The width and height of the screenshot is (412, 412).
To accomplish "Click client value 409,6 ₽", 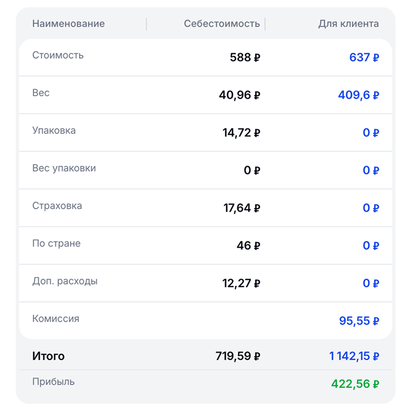I will 358,95.
